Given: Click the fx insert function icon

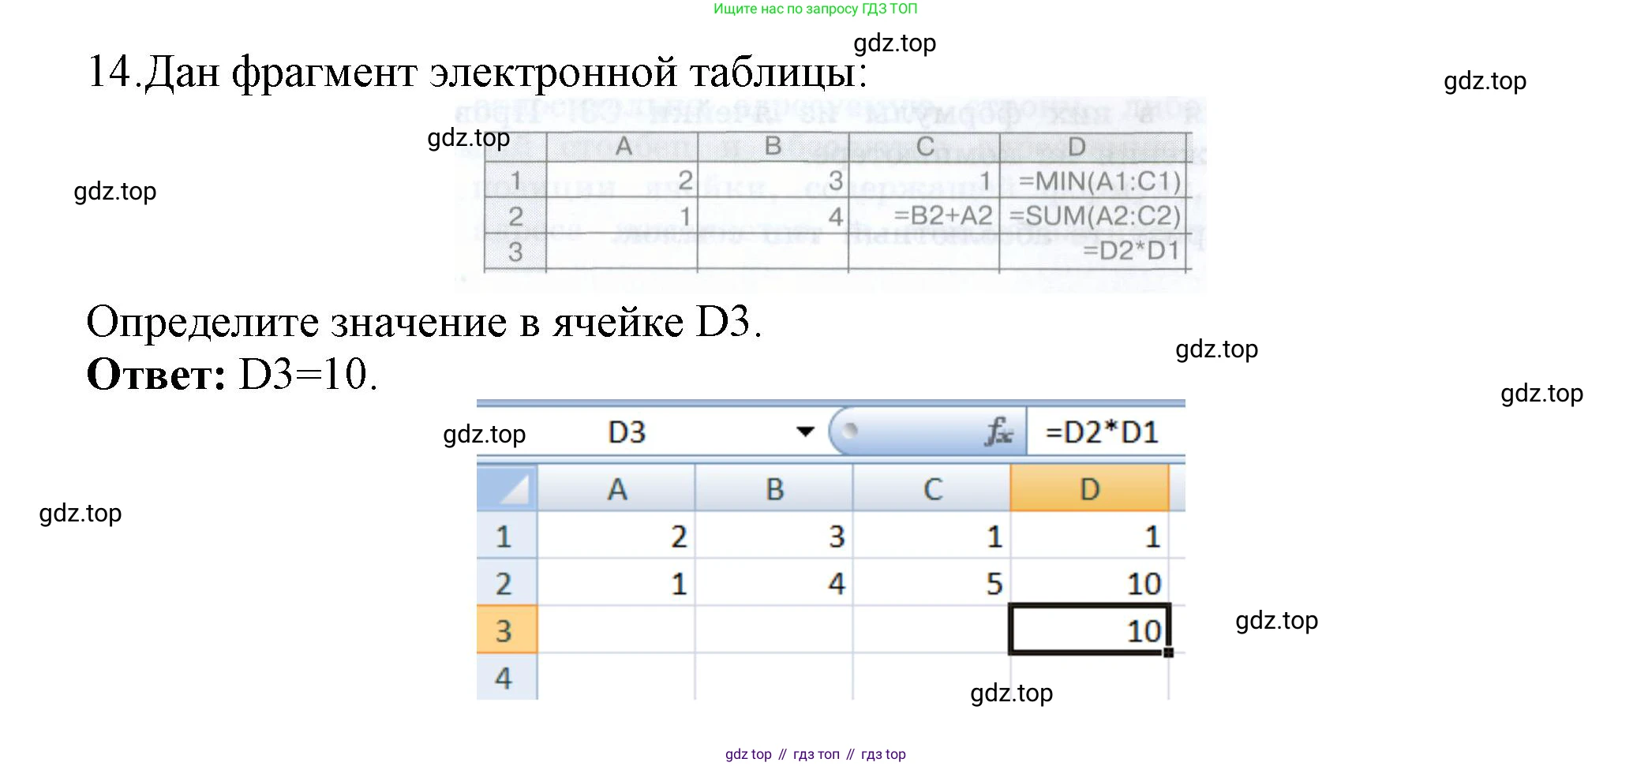Looking at the screenshot, I should [998, 432].
